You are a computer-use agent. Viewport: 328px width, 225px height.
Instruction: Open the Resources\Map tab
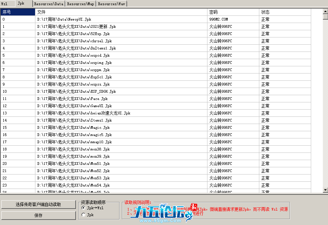(80, 4)
